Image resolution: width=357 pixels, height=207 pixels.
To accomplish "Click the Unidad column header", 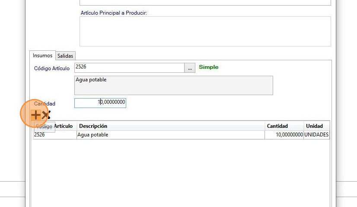I will click(316, 126).
